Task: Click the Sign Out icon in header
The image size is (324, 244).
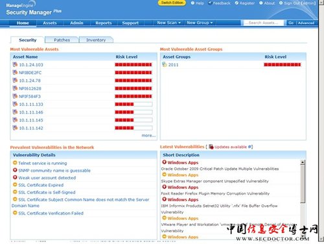Action: point(281,3)
